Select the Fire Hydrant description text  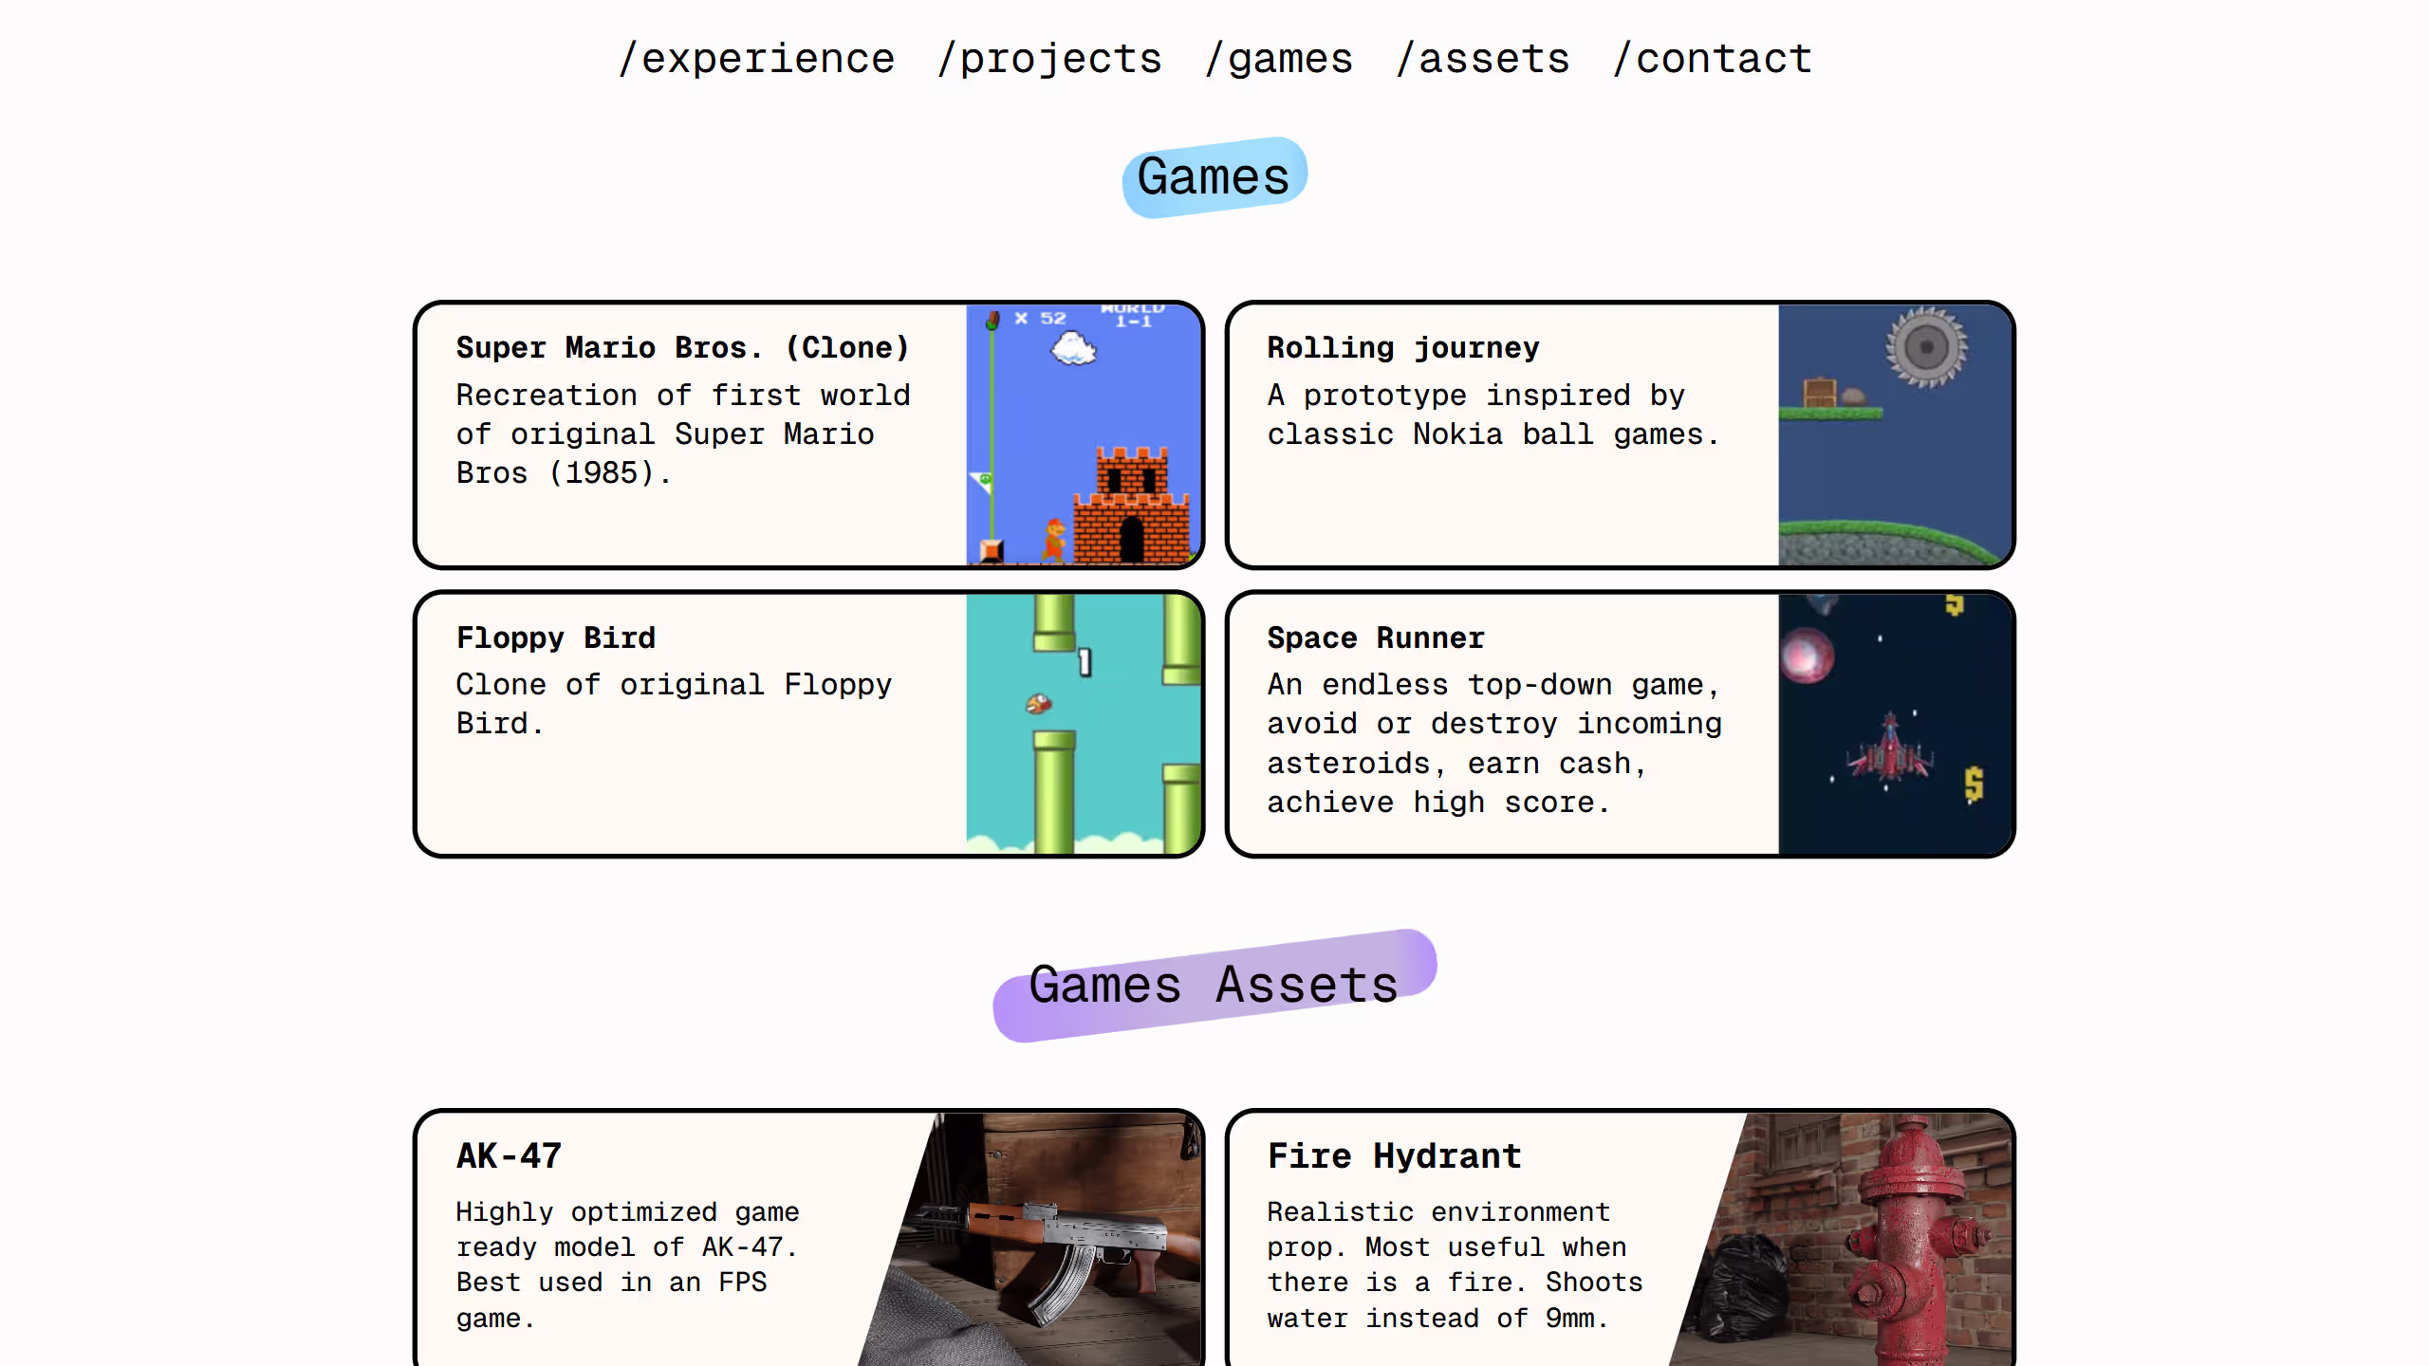(1455, 1265)
